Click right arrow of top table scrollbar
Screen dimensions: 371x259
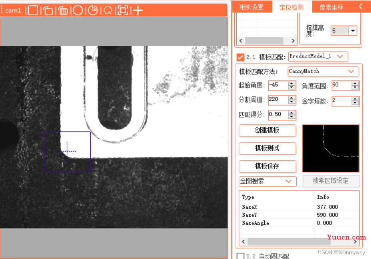pyautogui.click(x=293, y=41)
